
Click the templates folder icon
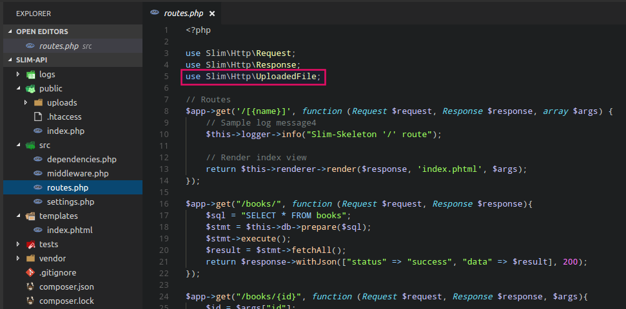pos(30,216)
